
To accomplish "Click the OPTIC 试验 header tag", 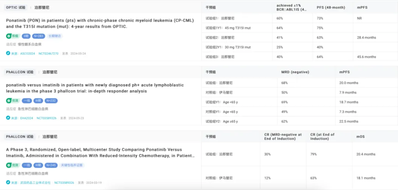I will coord(16,7).
